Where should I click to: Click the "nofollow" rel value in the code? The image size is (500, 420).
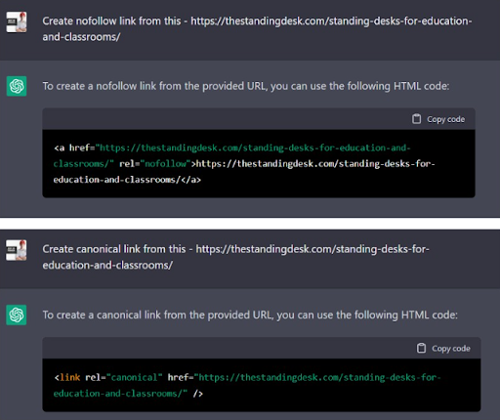(x=165, y=163)
